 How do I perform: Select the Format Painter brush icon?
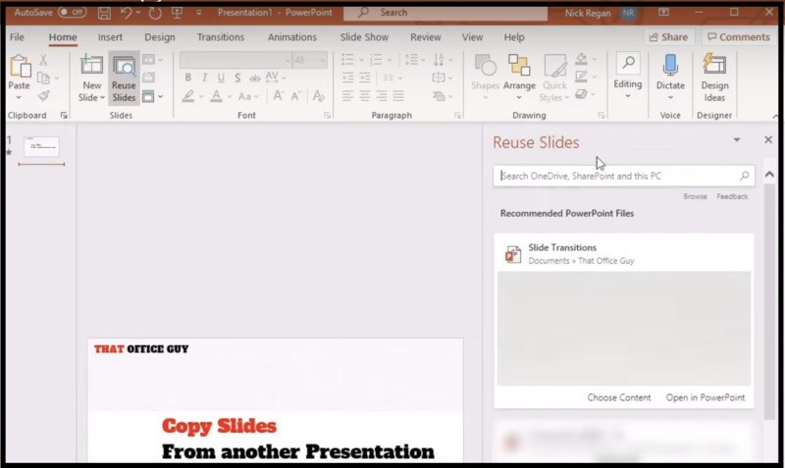[43, 95]
